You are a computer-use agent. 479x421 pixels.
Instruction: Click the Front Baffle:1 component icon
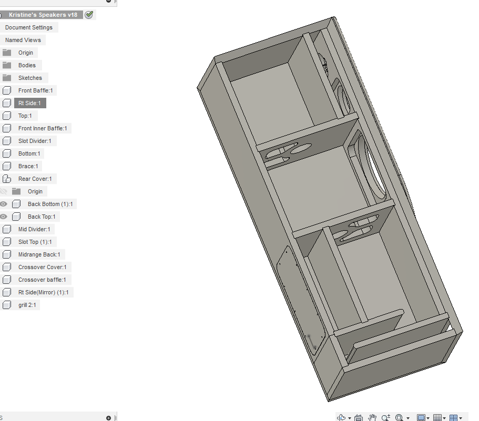click(7, 90)
